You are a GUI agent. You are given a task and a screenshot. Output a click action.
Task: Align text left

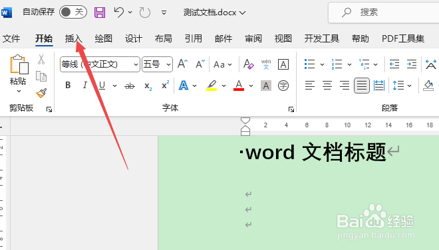point(310,86)
